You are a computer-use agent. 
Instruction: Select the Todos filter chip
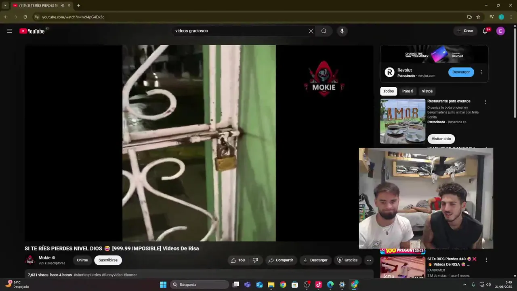point(389,91)
